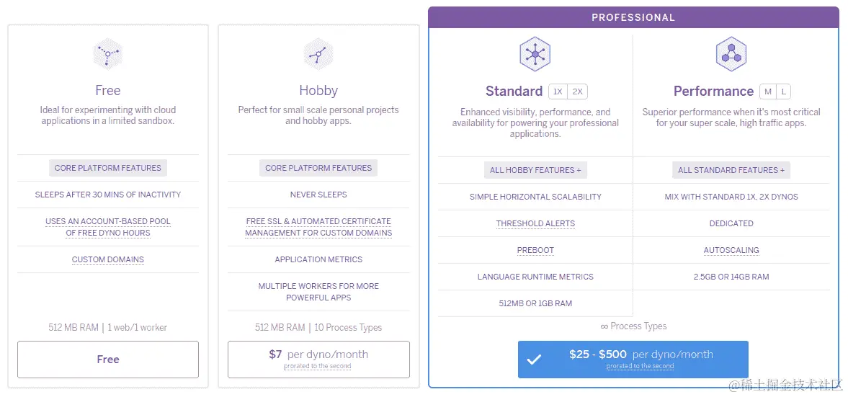Click the Free plan hexagon icon
This screenshot has height=397, width=848.
108,54
